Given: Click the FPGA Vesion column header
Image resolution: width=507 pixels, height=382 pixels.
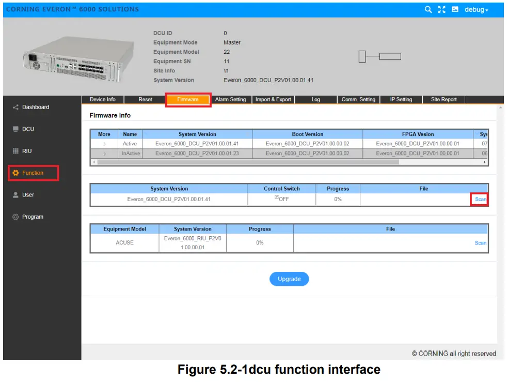Looking at the screenshot, I should [x=418, y=134].
